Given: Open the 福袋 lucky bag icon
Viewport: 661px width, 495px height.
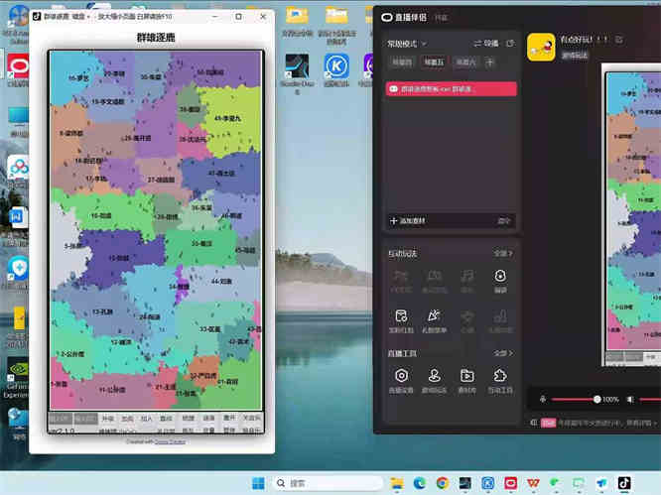Looking at the screenshot, I should [500, 277].
